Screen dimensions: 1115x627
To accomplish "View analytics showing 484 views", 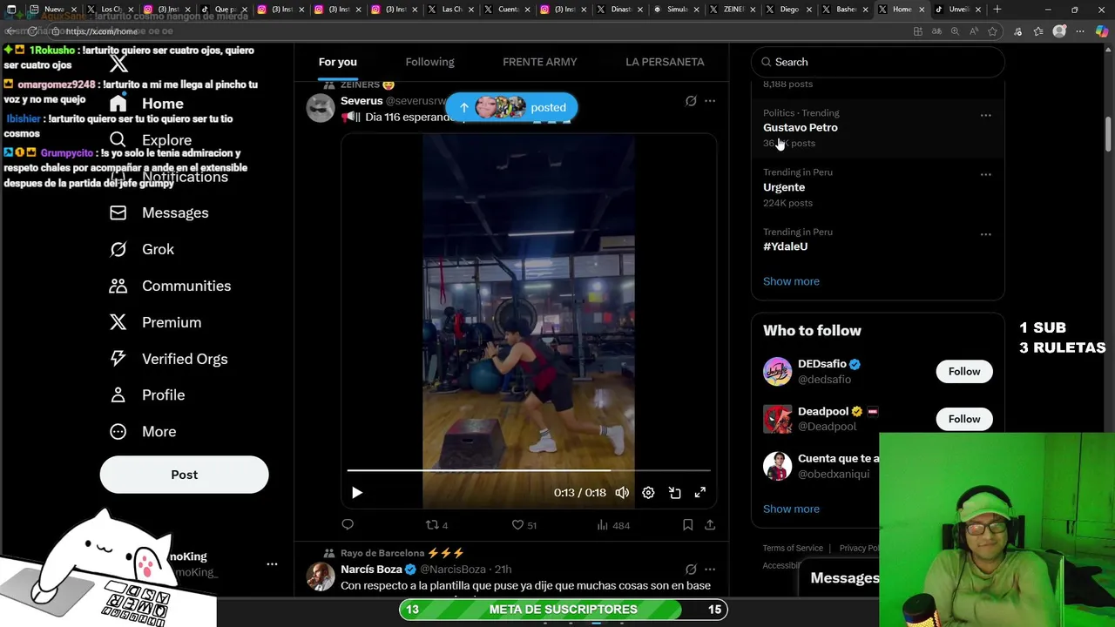I will (x=613, y=525).
